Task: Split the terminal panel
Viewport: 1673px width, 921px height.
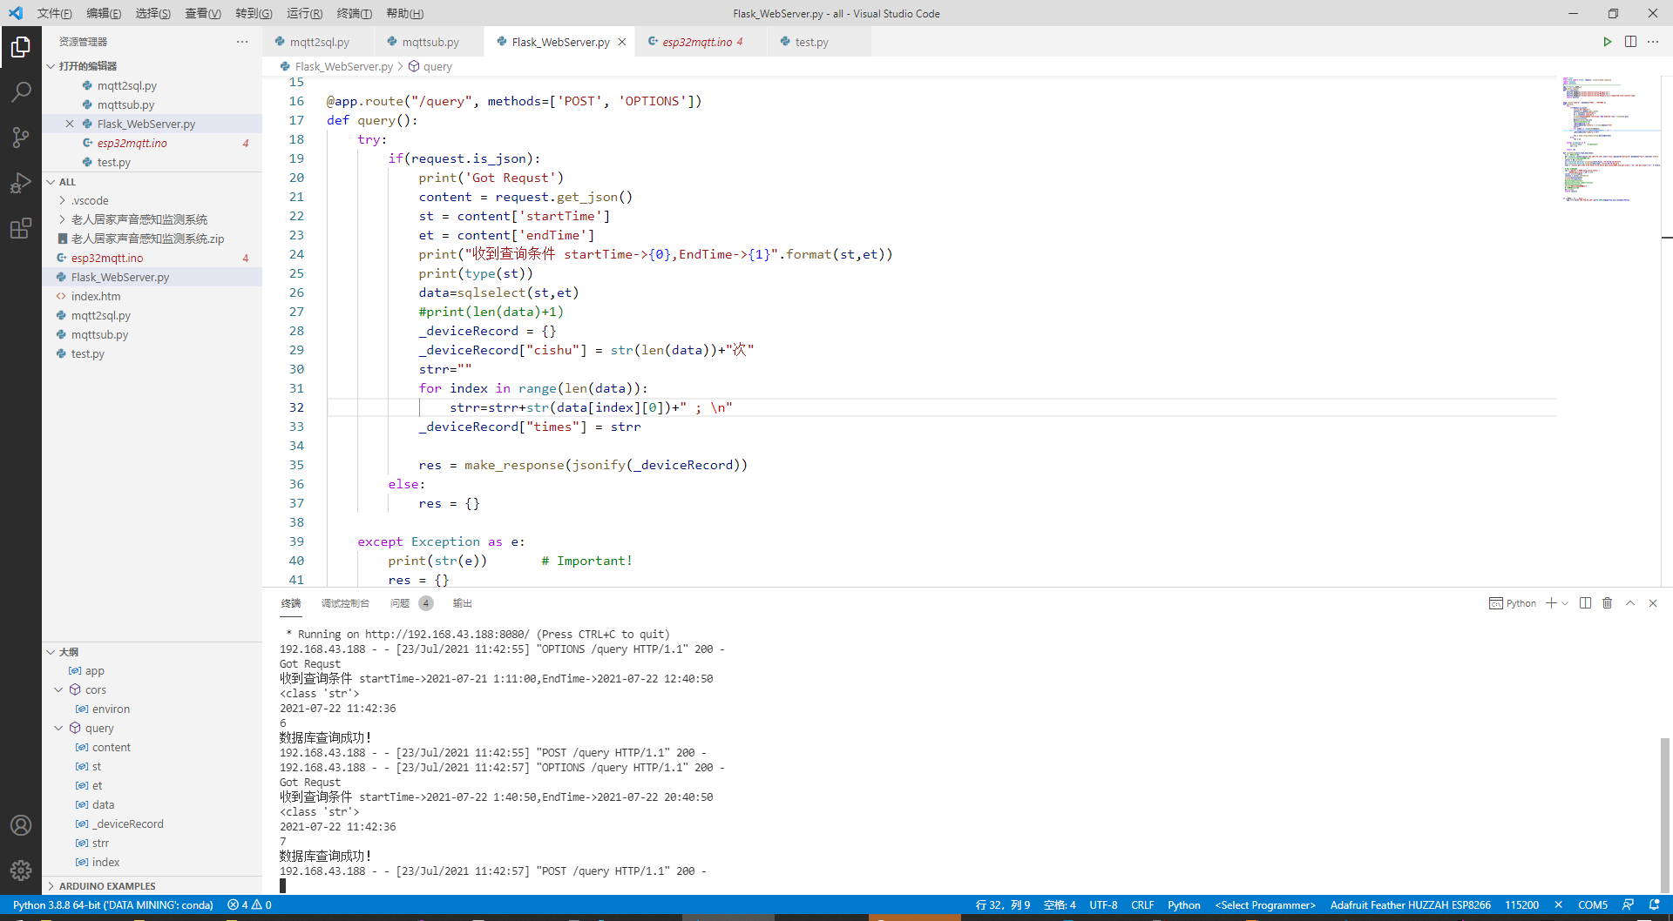Action: tap(1585, 603)
